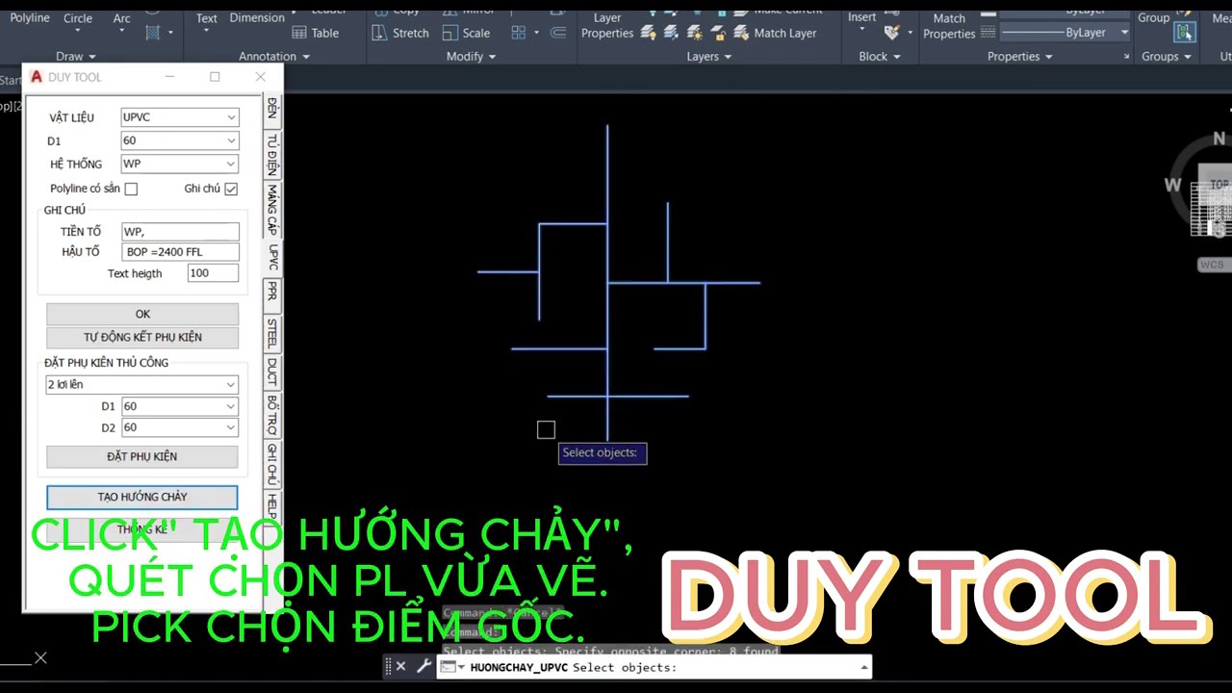The width and height of the screenshot is (1232, 693).
Task: Click the OK button in DUY TOOL
Action: (x=142, y=314)
